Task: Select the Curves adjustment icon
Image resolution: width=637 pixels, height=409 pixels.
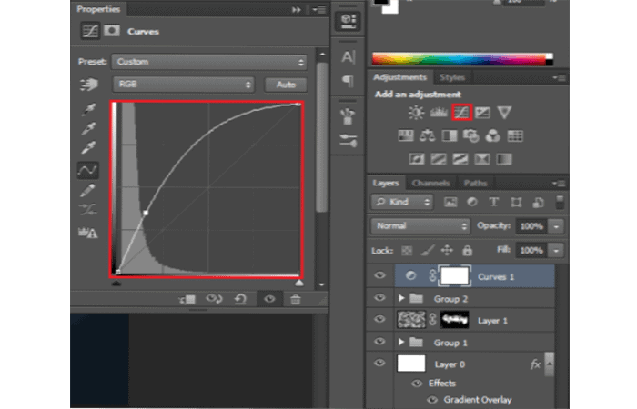Action: (x=461, y=113)
